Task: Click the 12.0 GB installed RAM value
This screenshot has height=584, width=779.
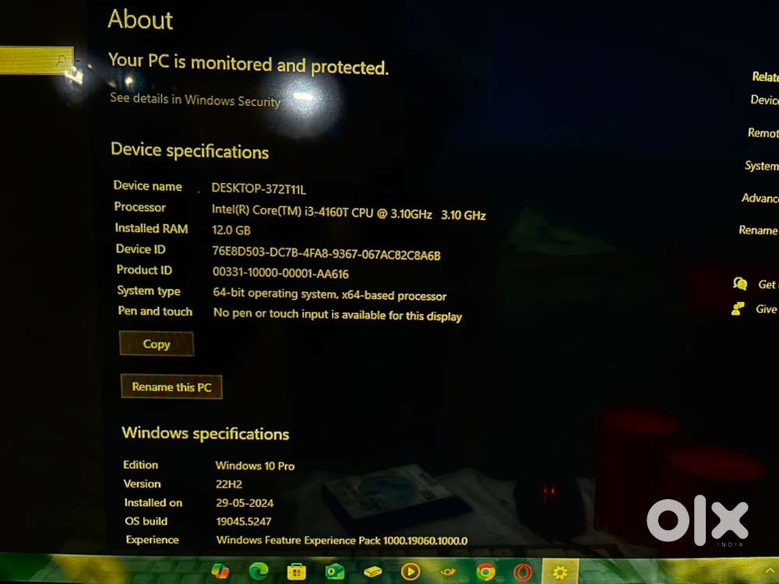Action: 231,230
